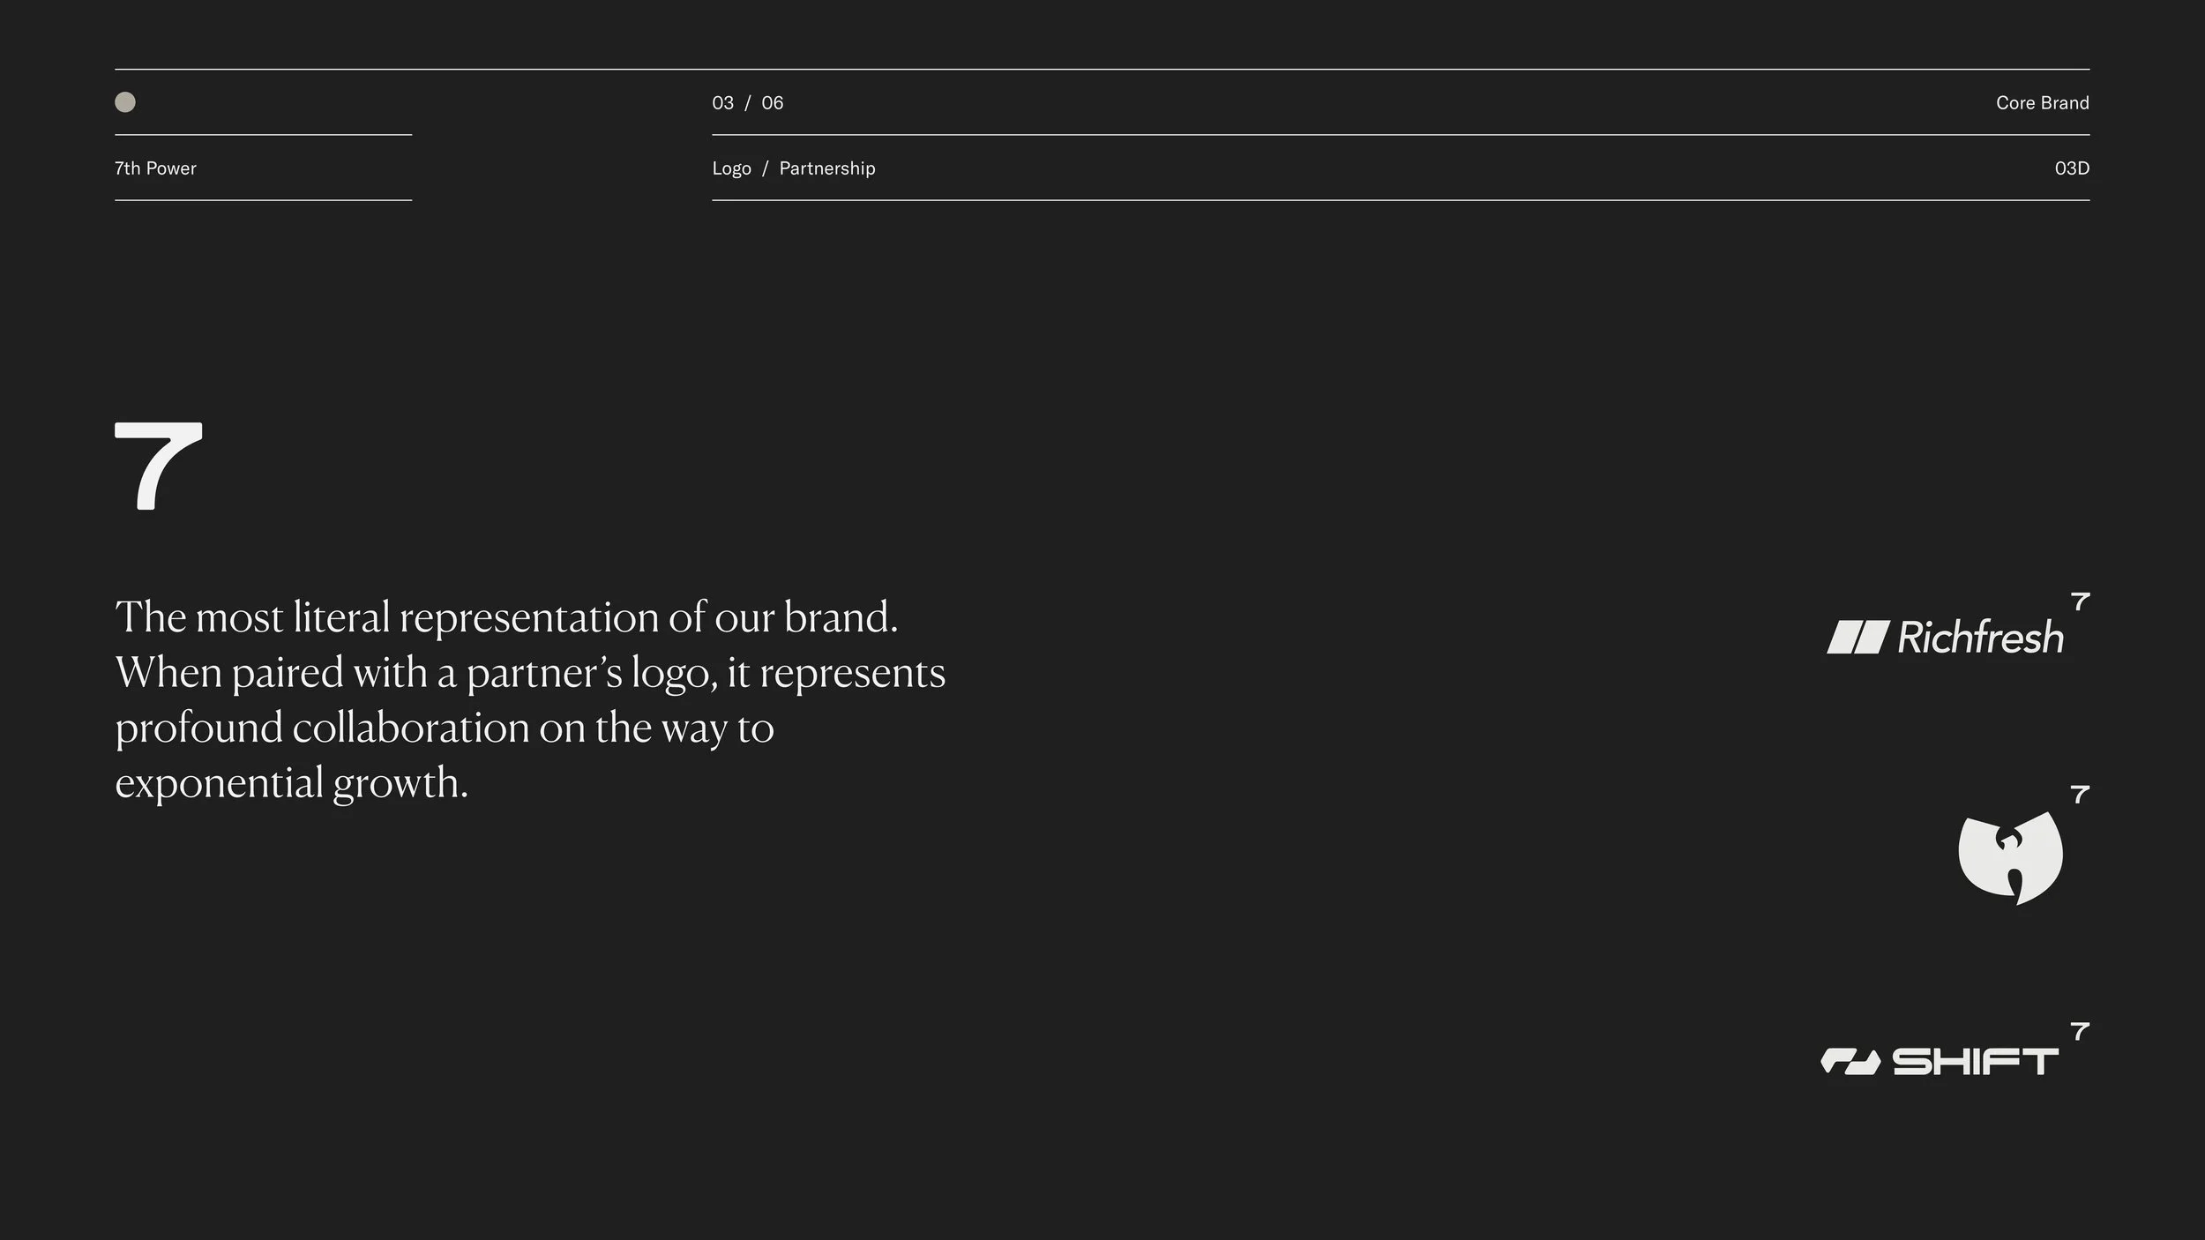Viewport: 2205px width, 1240px height.
Task: Click the 03 page number
Action: (x=722, y=103)
